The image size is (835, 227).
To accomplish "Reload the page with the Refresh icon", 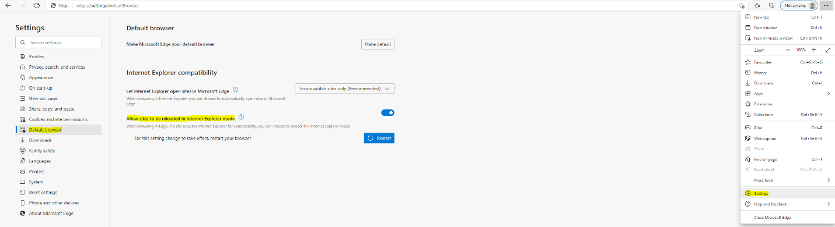I will (36, 5).
